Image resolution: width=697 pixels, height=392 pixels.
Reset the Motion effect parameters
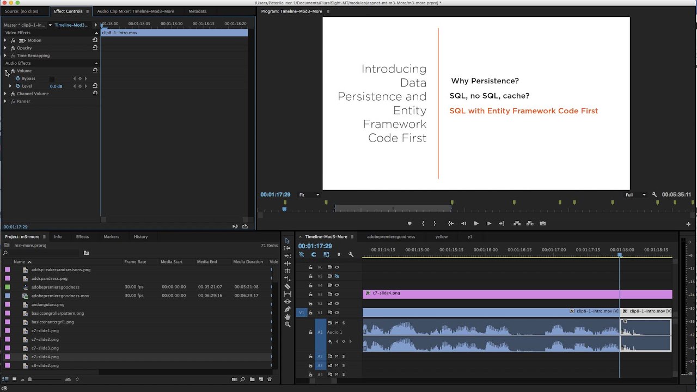point(95,40)
